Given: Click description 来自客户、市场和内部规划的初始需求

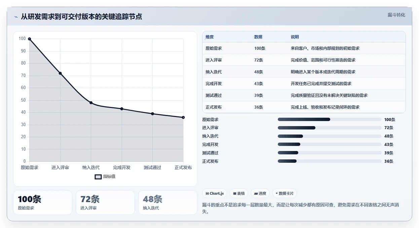Looking at the screenshot, I should coord(325,48).
